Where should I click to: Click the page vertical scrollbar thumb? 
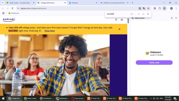coord(128,21)
